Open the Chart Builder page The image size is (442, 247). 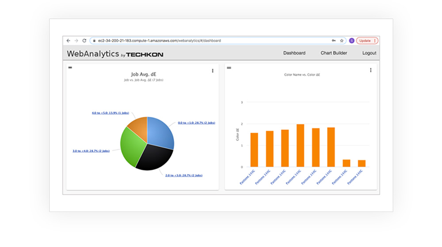click(334, 53)
